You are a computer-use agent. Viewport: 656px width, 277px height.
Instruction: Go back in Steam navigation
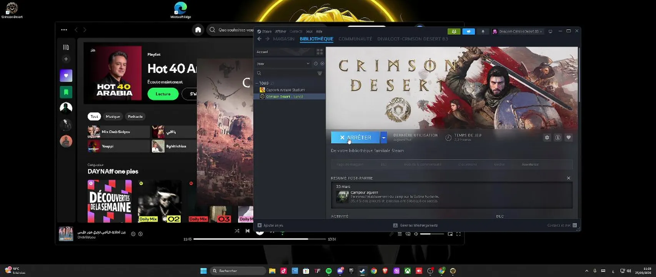[x=259, y=39]
